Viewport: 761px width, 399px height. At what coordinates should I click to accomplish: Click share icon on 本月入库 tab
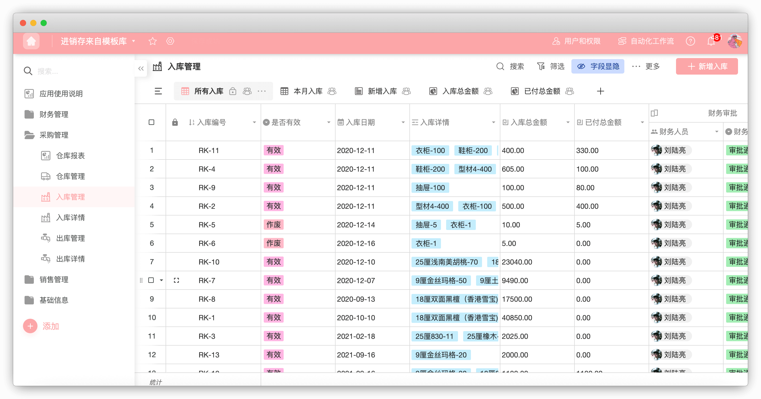pyautogui.click(x=332, y=91)
